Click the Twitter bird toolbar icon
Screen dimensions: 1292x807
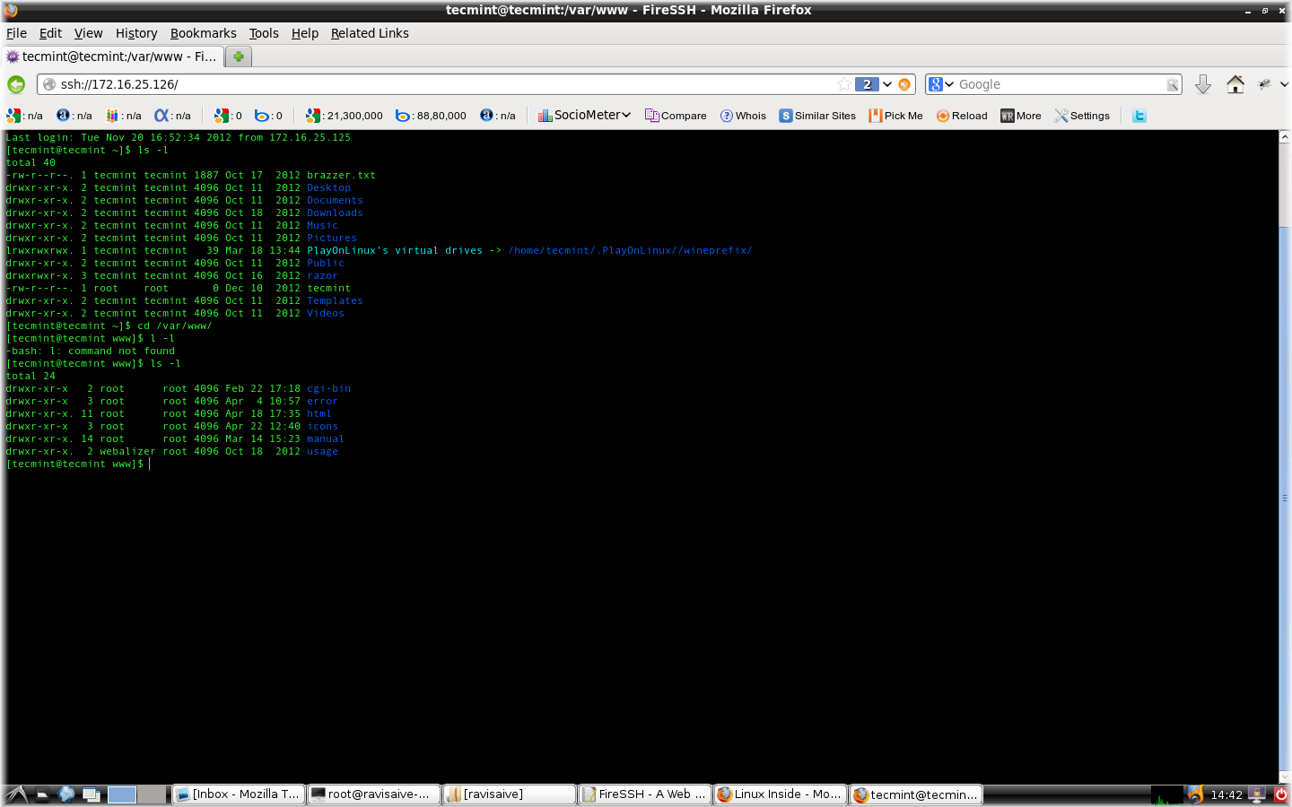(1139, 116)
